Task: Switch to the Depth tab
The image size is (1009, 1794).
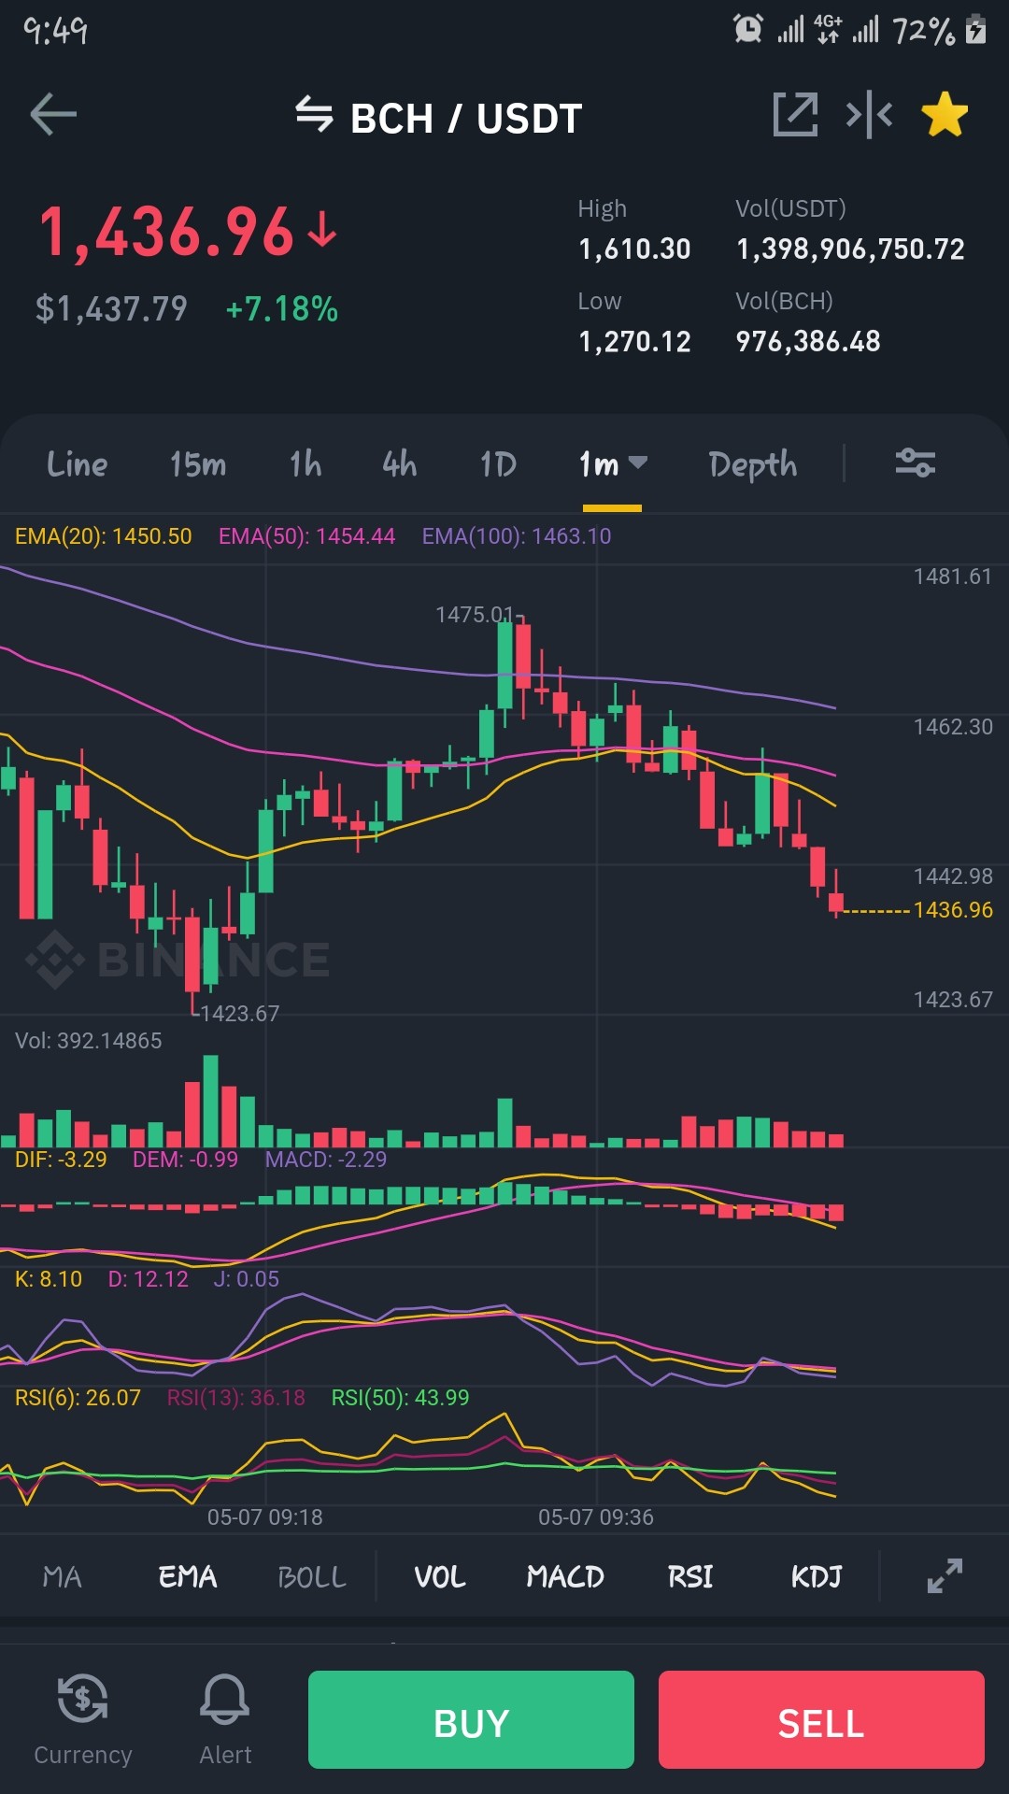Action: click(x=753, y=463)
